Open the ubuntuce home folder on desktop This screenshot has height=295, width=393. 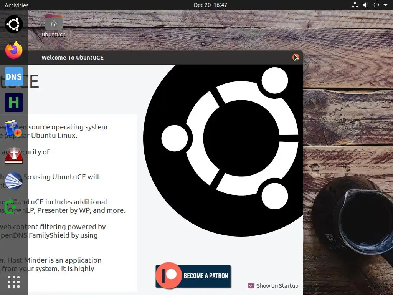(x=54, y=26)
